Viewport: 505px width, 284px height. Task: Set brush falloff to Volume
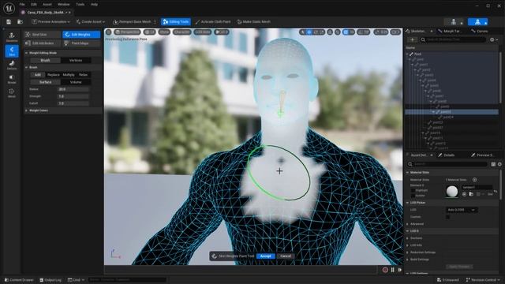pos(76,82)
